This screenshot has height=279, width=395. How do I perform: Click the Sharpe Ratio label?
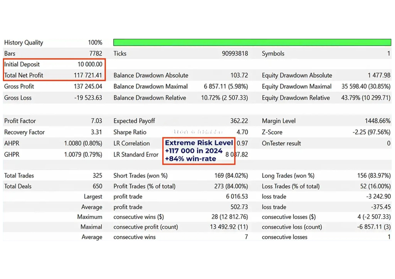(130, 132)
